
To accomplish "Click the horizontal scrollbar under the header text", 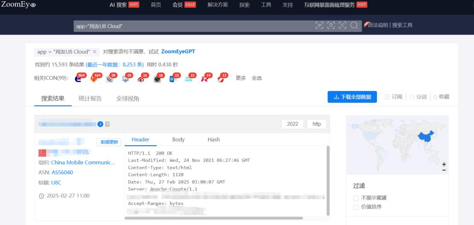I will (214, 218).
